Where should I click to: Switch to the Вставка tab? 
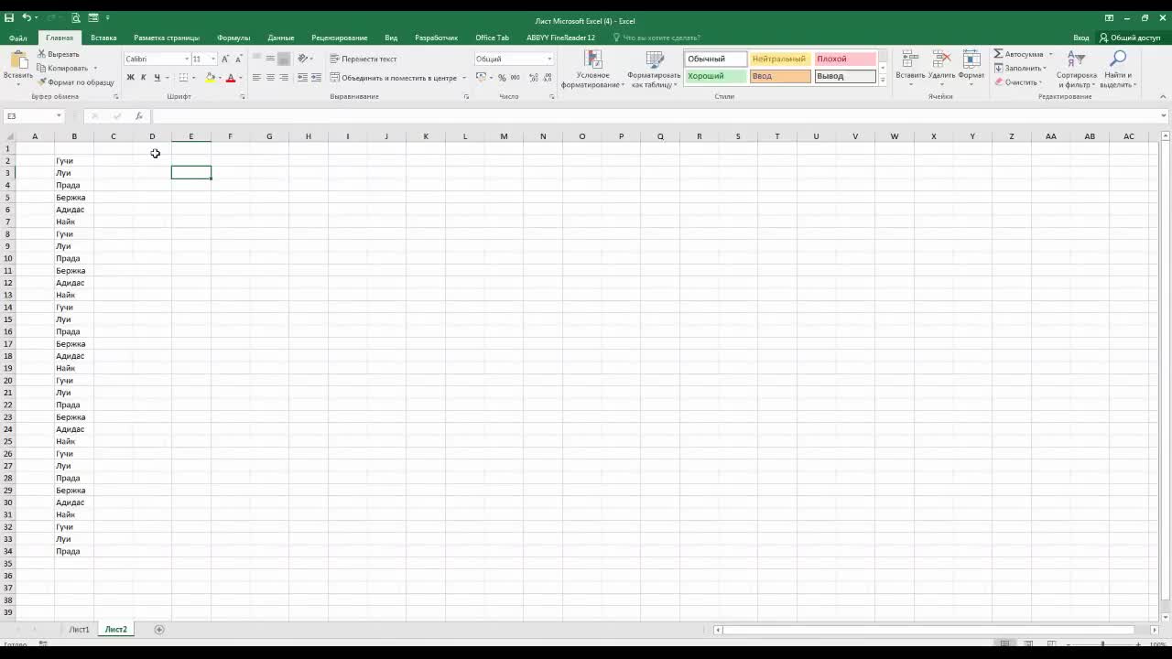(103, 38)
